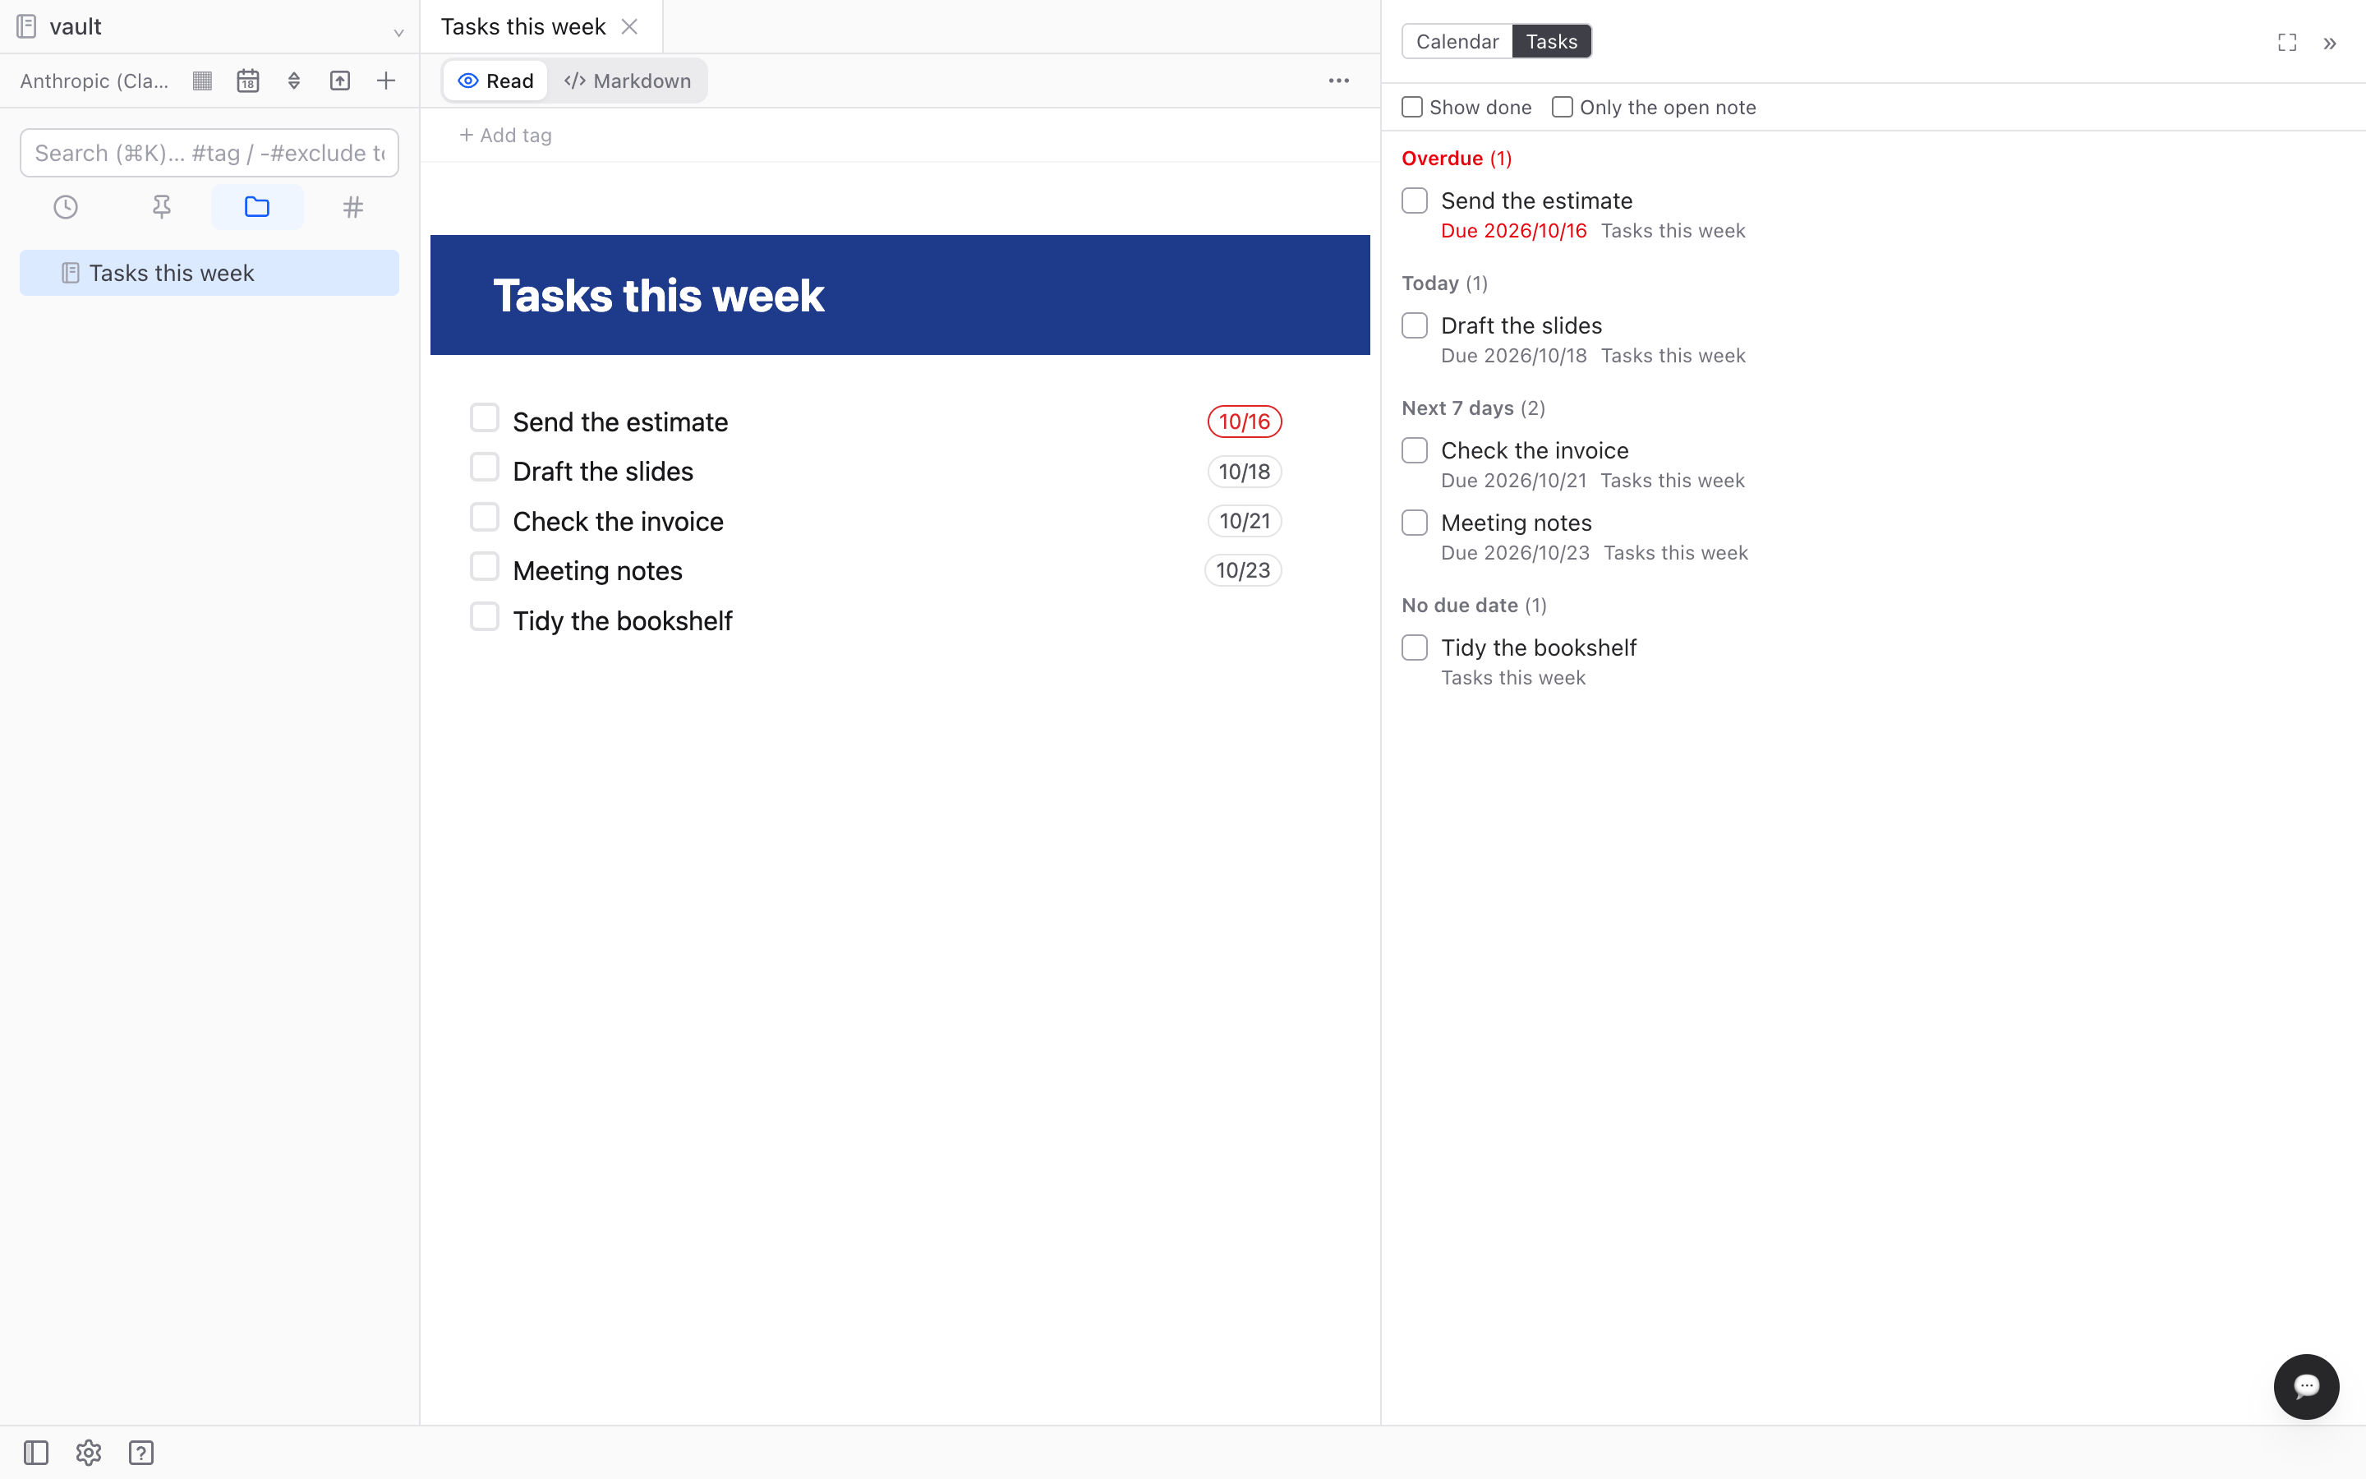The height and width of the screenshot is (1479, 2366).
Task: Select Tasks this week in file list
Action: click(x=209, y=273)
